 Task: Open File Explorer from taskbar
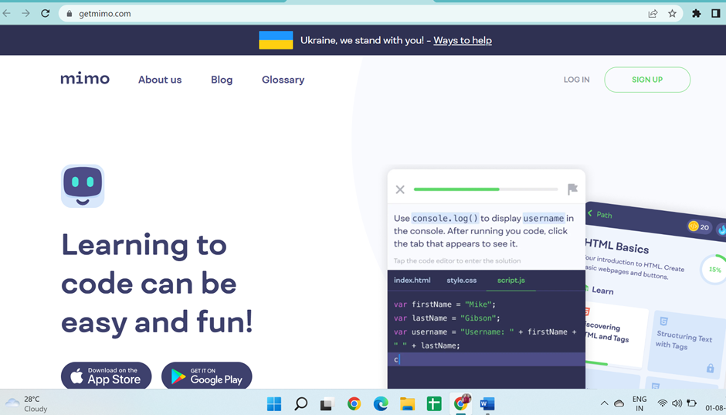coord(408,404)
